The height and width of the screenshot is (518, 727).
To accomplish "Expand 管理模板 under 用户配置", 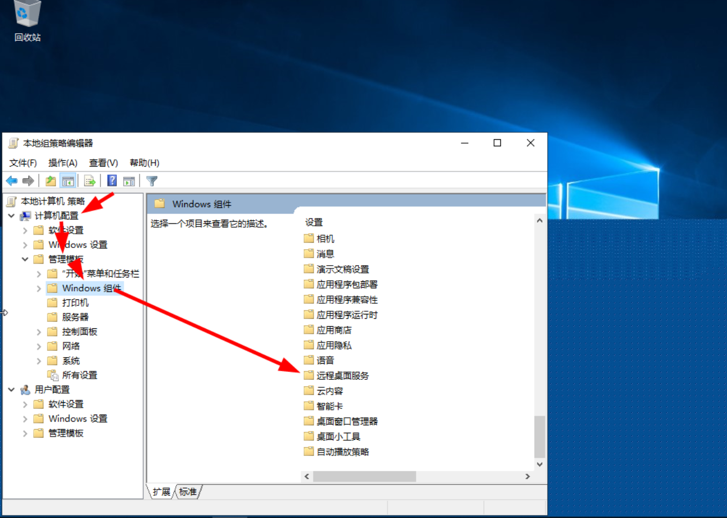I will click(25, 433).
